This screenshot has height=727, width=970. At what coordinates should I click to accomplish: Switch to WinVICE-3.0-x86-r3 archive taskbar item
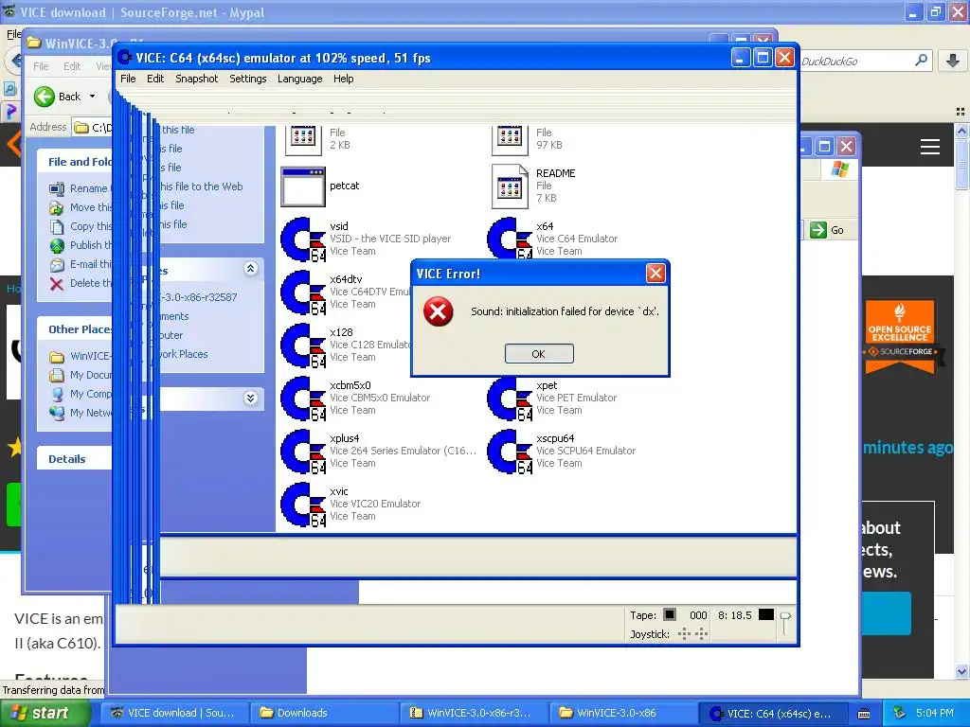(474, 713)
